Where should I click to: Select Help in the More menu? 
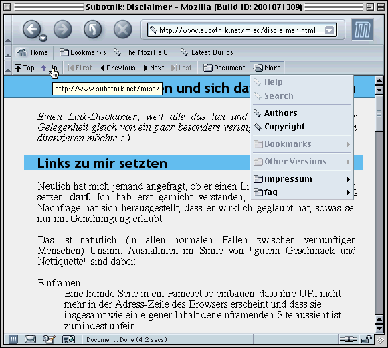[302, 82]
